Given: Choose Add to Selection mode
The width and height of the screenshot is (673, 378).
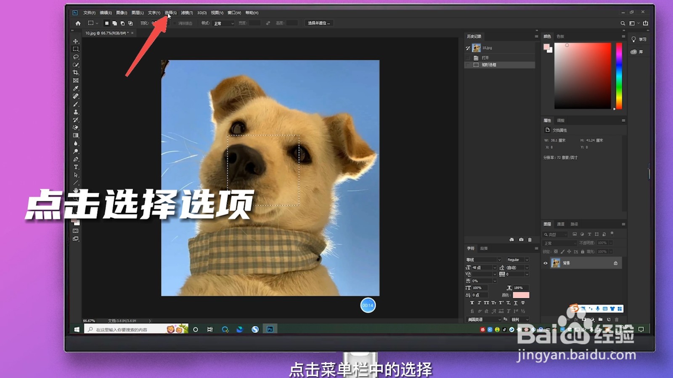Looking at the screenshot, I should pos(114,24).
